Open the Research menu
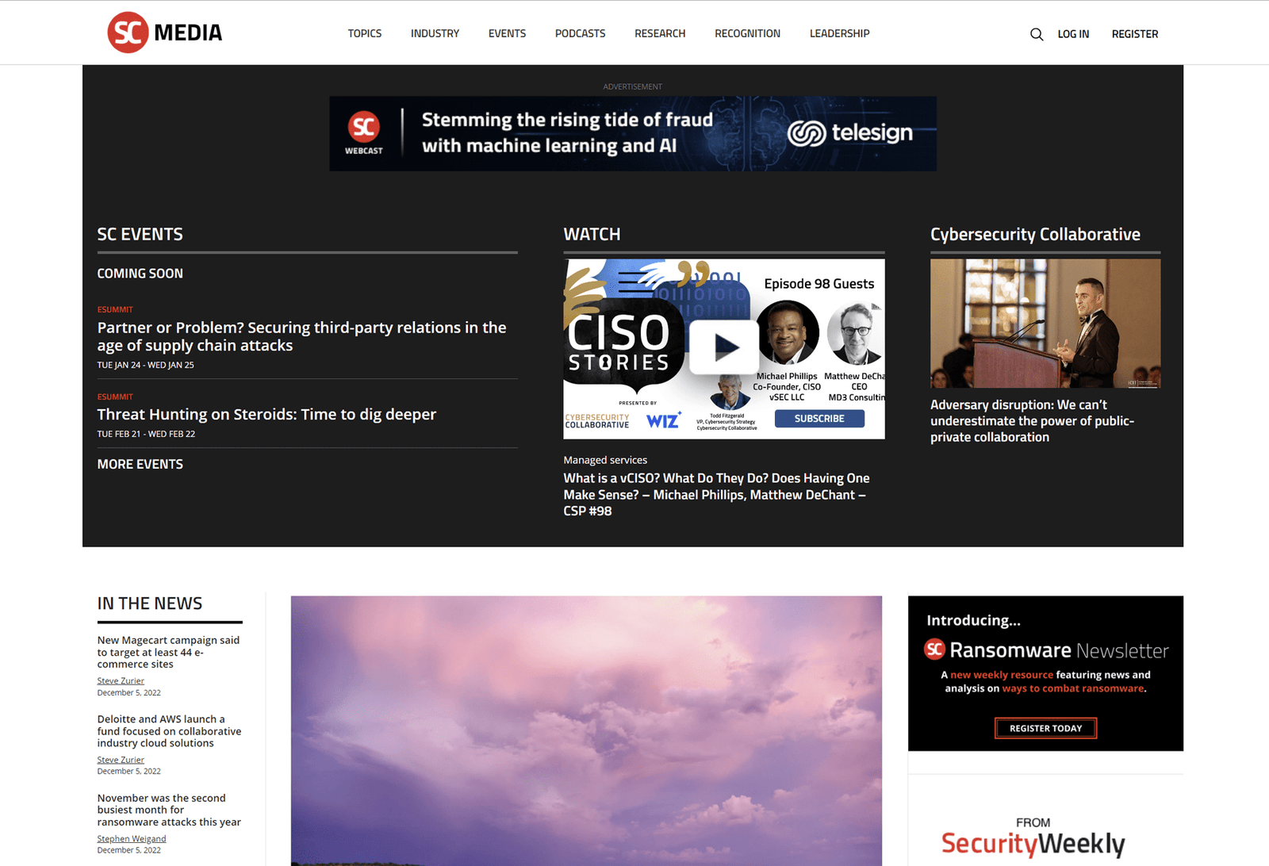Viewport: 1269px width, 866px height. [660, 33]
